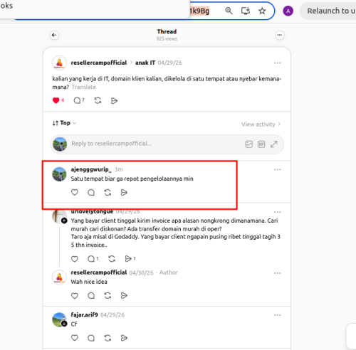Attach media using image icon in reply box
The height and width of the screenshot is (350, 356).
(x=248, y=144)
